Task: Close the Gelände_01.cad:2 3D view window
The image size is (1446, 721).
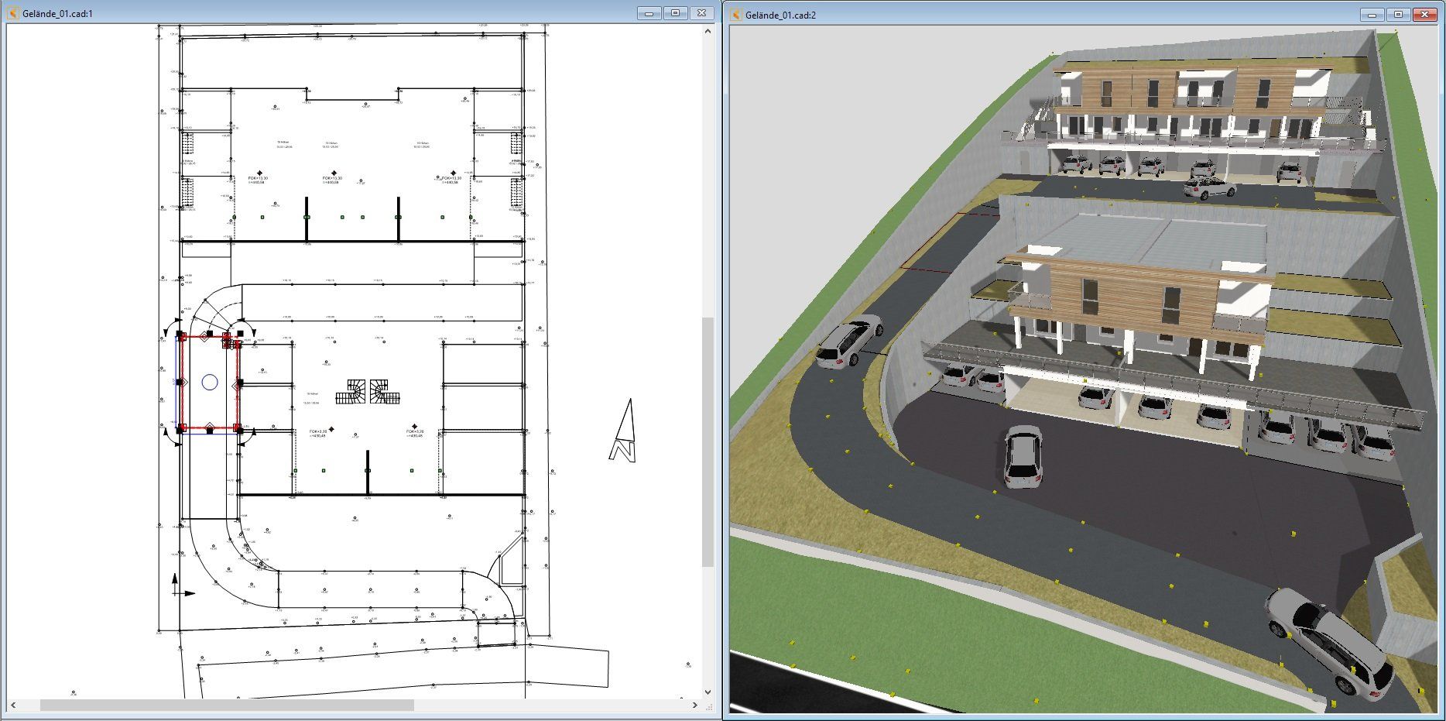Action: pos(1424,14)
